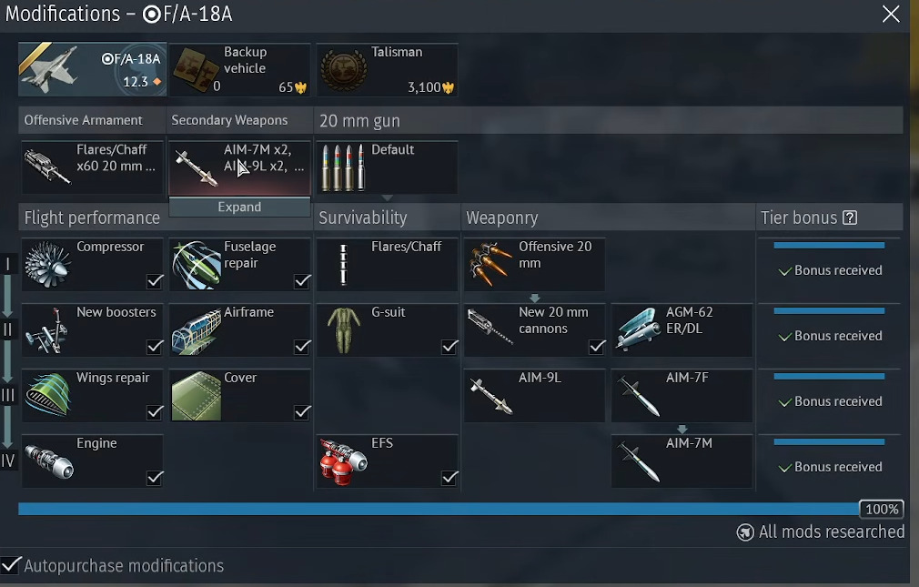Toggle the Airframe modification checkmark

[302, 347]
